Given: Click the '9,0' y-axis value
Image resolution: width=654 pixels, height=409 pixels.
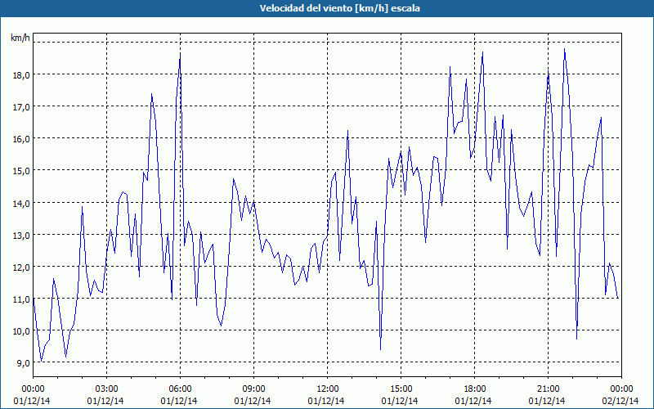Looking at the screenshot, I should [23, 363].
